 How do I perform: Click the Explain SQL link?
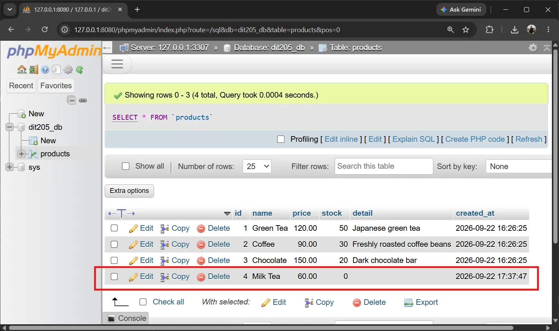414,139
